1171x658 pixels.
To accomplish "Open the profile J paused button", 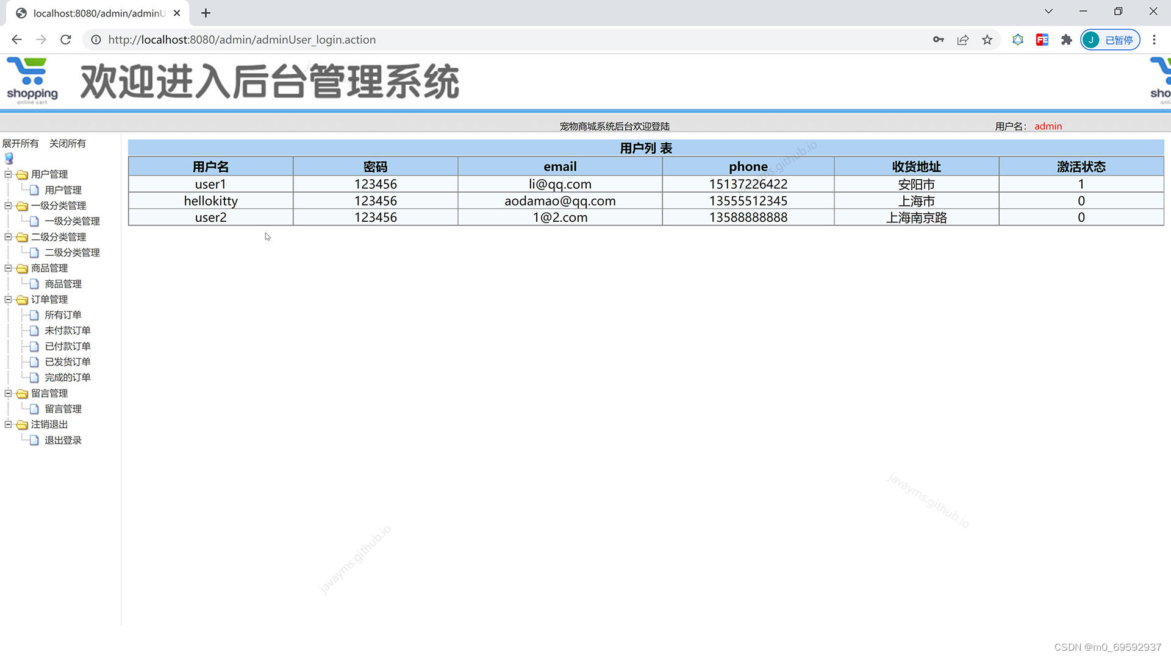I will tap(1110, 40).
